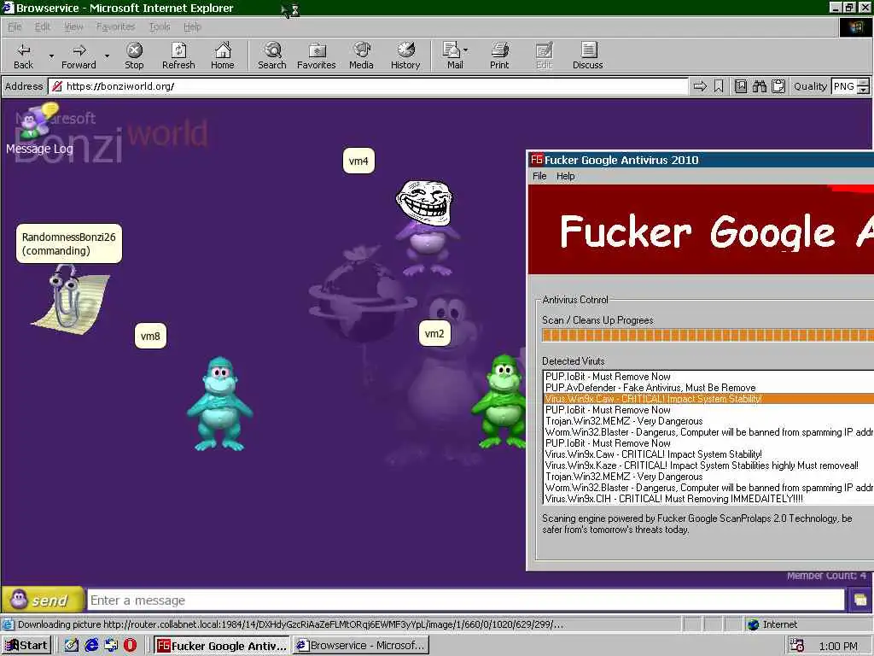Click the Go arrow next to address bar

tap(700, 86)
